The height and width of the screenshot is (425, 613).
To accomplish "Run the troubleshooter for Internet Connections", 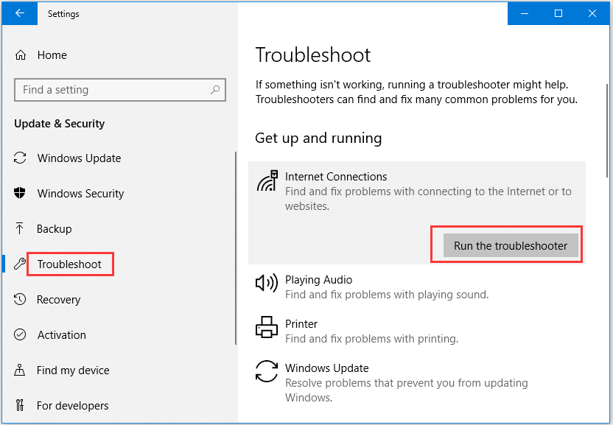I will tap(511, 246).
